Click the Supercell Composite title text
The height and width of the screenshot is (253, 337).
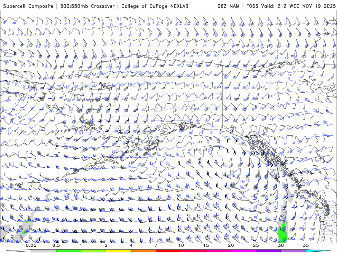pos(28,6)
